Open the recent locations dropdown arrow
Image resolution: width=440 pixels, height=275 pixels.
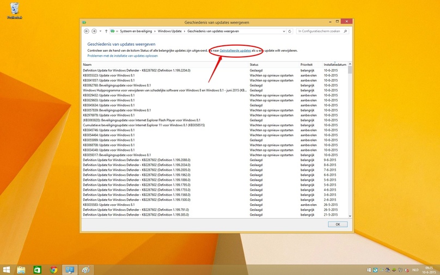point(100,31)
